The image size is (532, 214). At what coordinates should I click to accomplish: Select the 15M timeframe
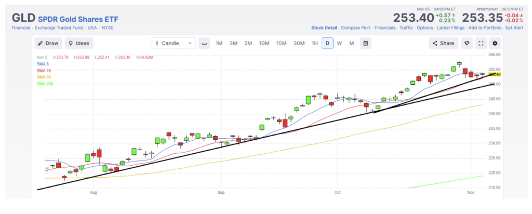(281, 43)
